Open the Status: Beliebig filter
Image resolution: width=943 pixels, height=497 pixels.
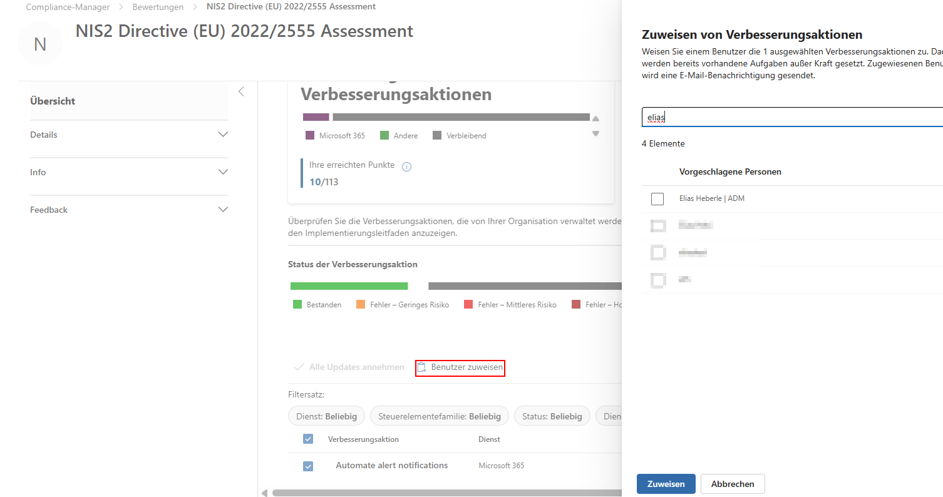(x=552, y=416)
